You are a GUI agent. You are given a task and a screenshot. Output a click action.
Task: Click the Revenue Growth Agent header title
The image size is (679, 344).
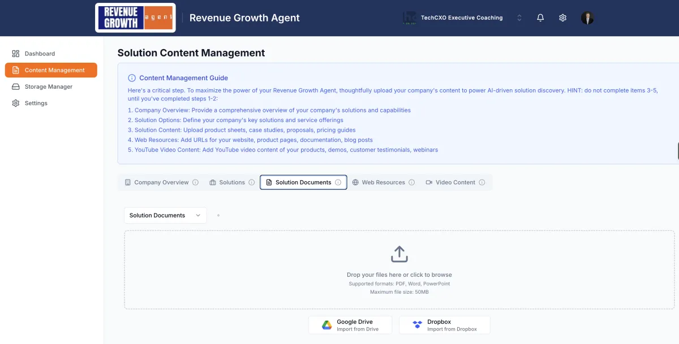point(244,18)
